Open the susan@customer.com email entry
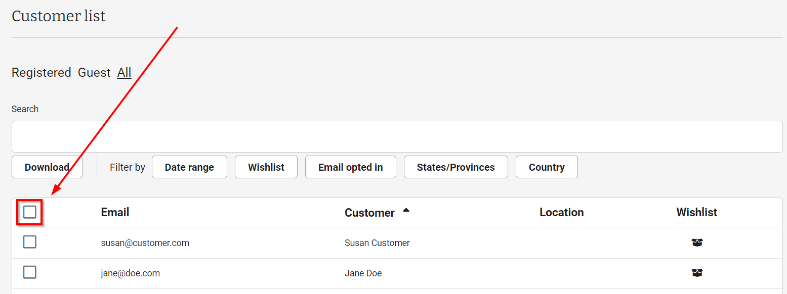Image resolution: width=787 pixels, height=294 pixels. [x=145, y=243]
